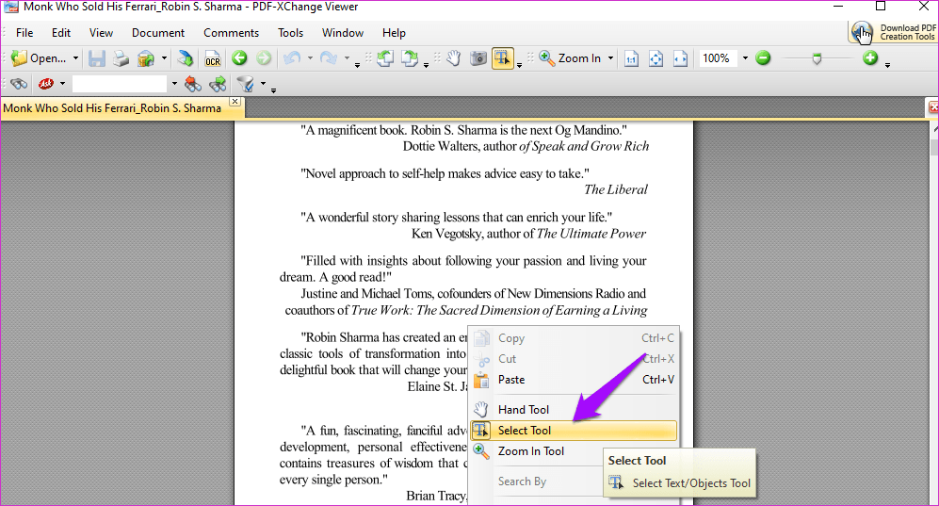
Task: Open the Window menu
Action: click(343, 33)
